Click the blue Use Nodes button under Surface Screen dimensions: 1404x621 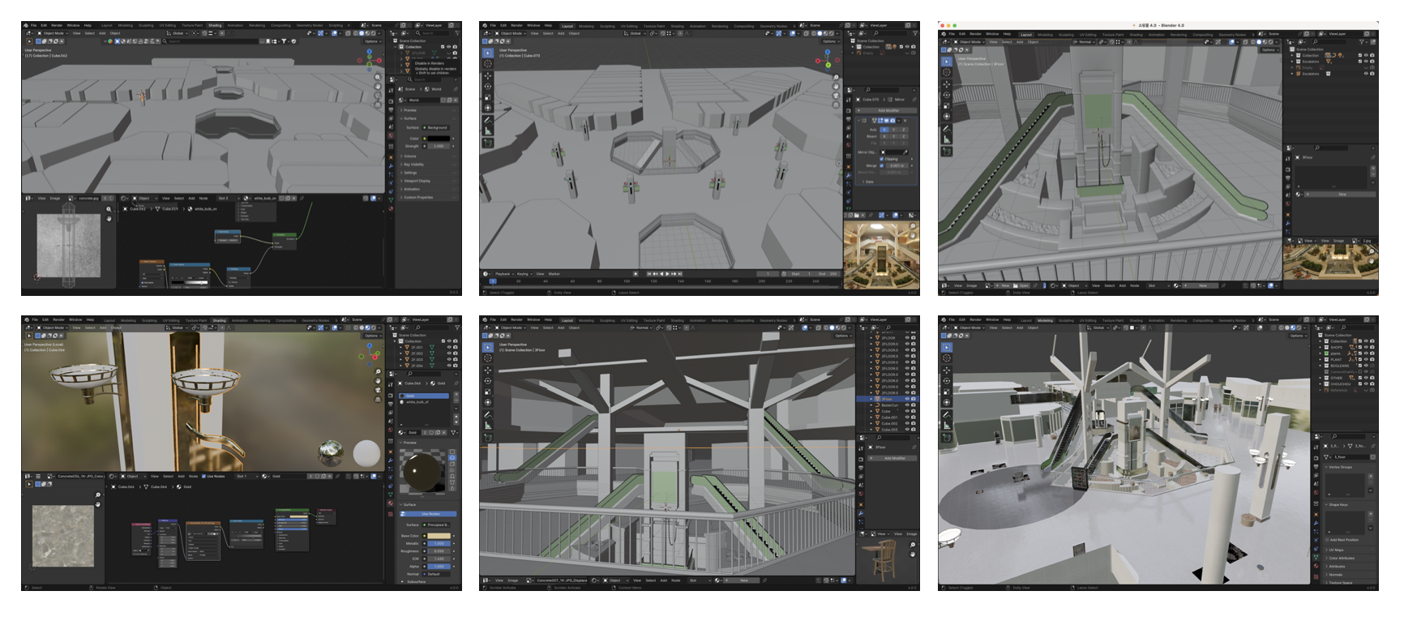click(430, 514)
